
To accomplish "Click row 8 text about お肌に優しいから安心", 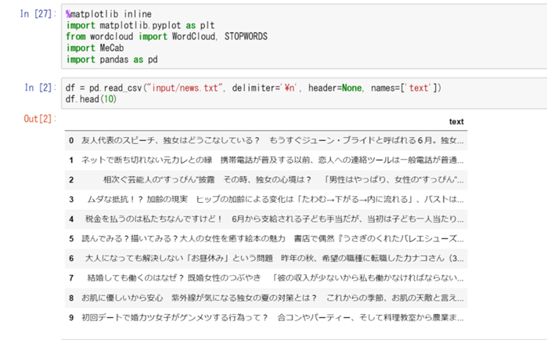I will click(272, 298).
